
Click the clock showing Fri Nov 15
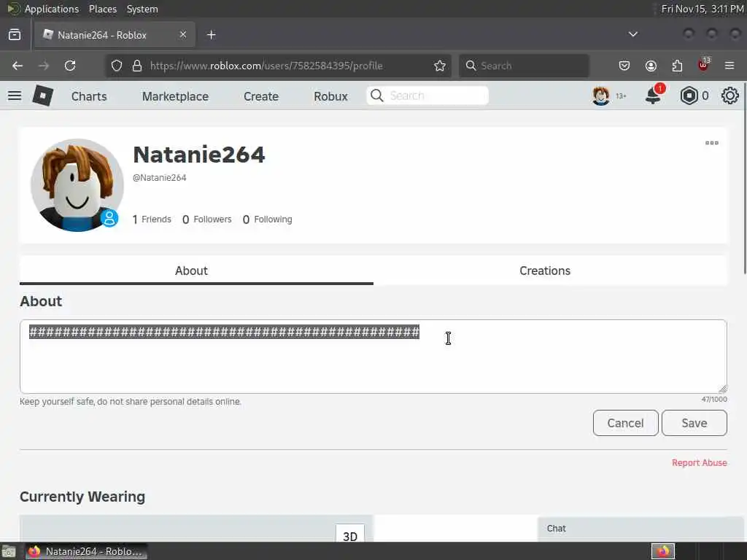(x=703, y=9)
